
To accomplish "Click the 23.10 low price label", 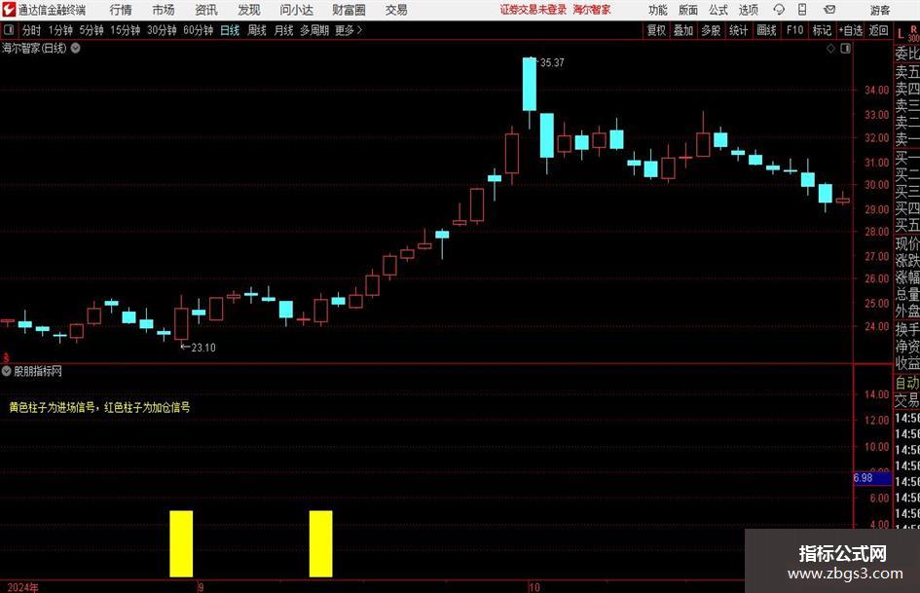I will click(x=203, y=348).
